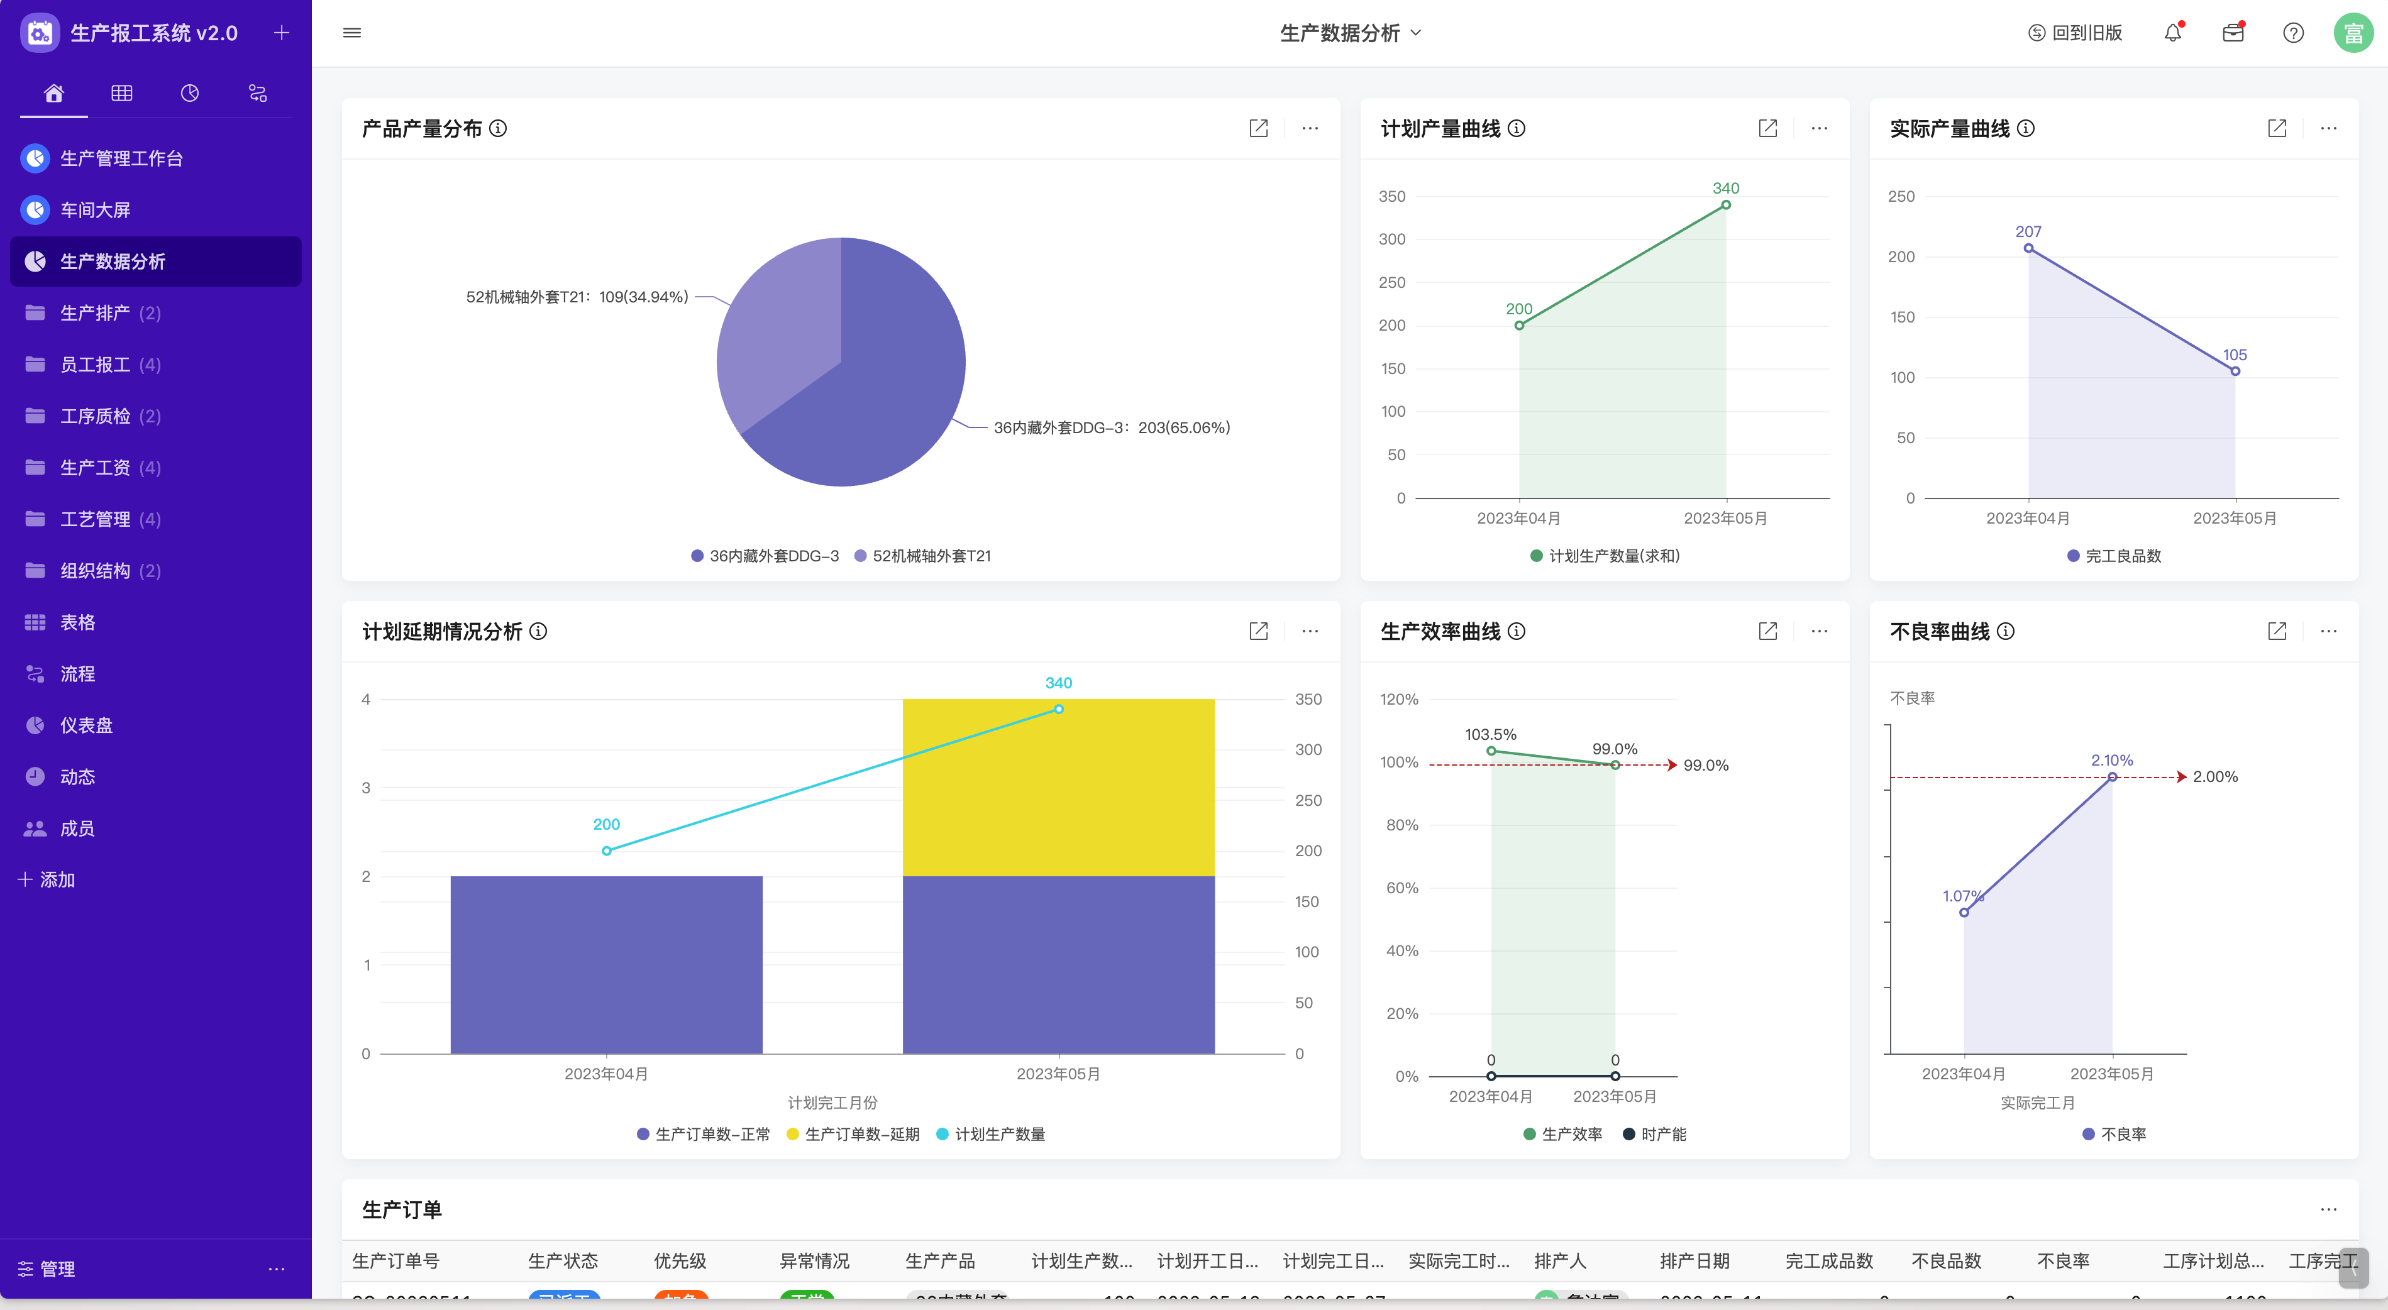Open 生产管理工作台 in sidebar

[156, 158]
